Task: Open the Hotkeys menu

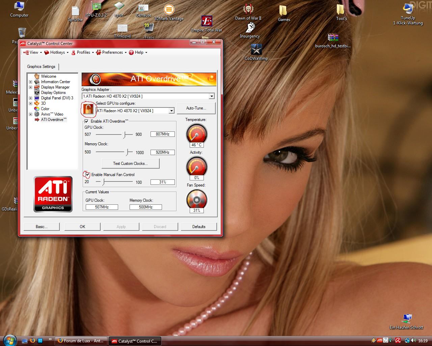Action: coord(56,52)
